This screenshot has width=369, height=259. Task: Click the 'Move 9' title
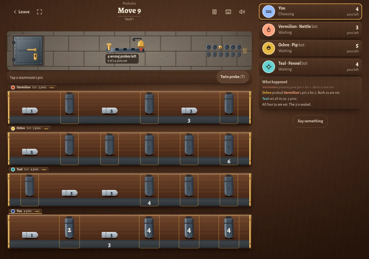click(129, 11)
